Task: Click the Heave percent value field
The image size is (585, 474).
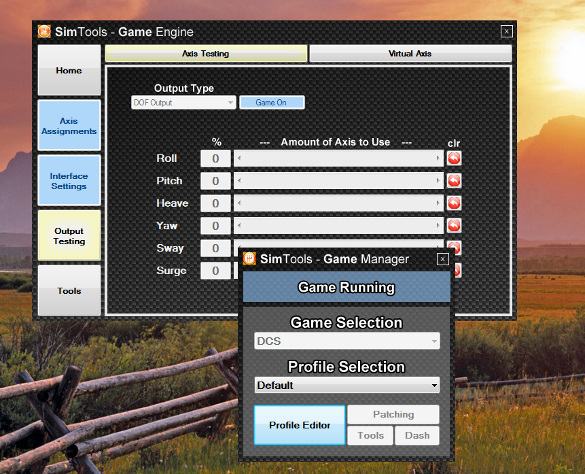Action: (215, 203)
